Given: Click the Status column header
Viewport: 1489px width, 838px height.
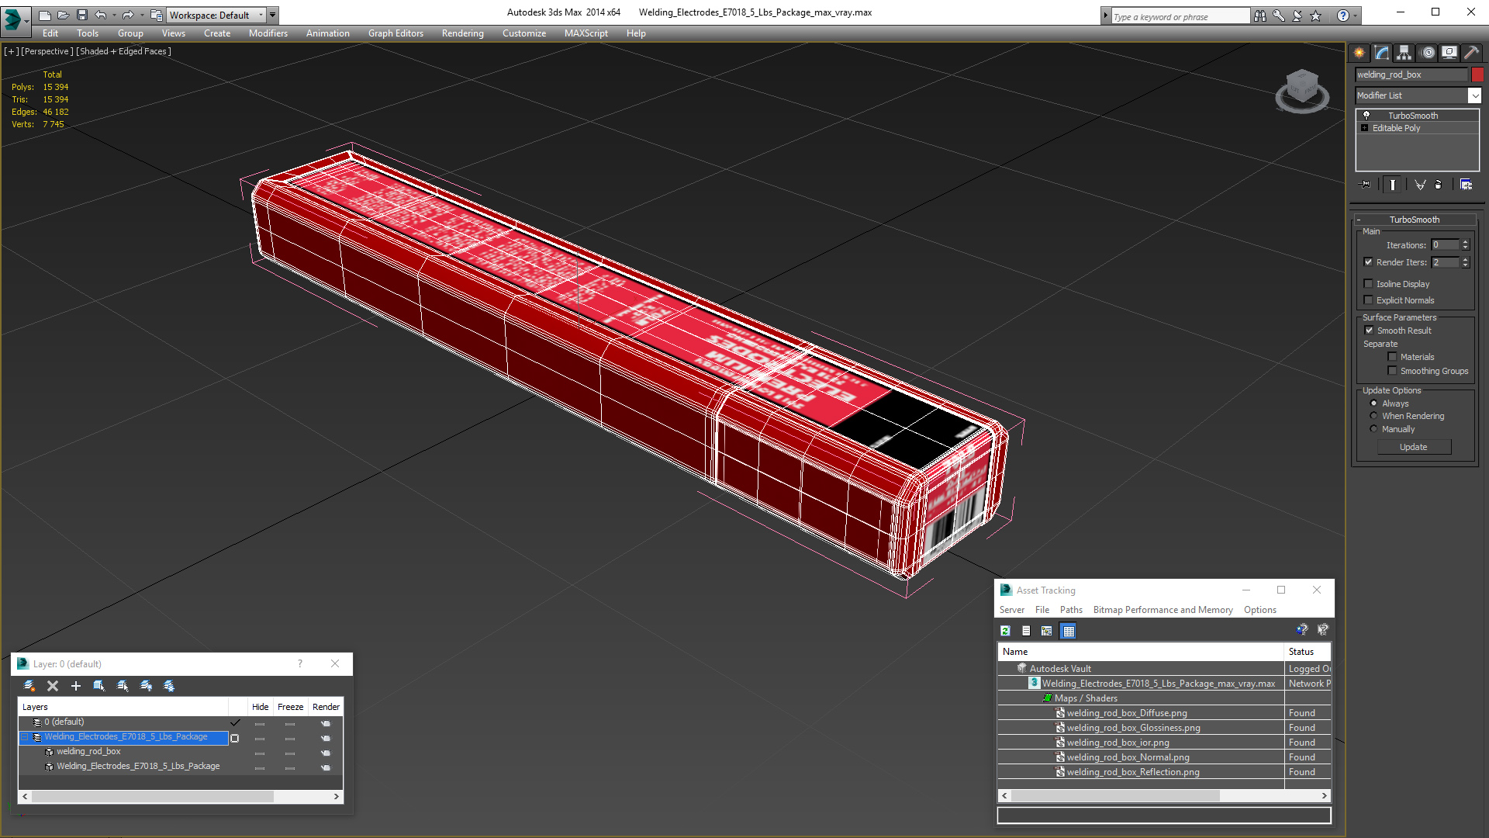Looking at the screenshot, I should (1308, 652).
